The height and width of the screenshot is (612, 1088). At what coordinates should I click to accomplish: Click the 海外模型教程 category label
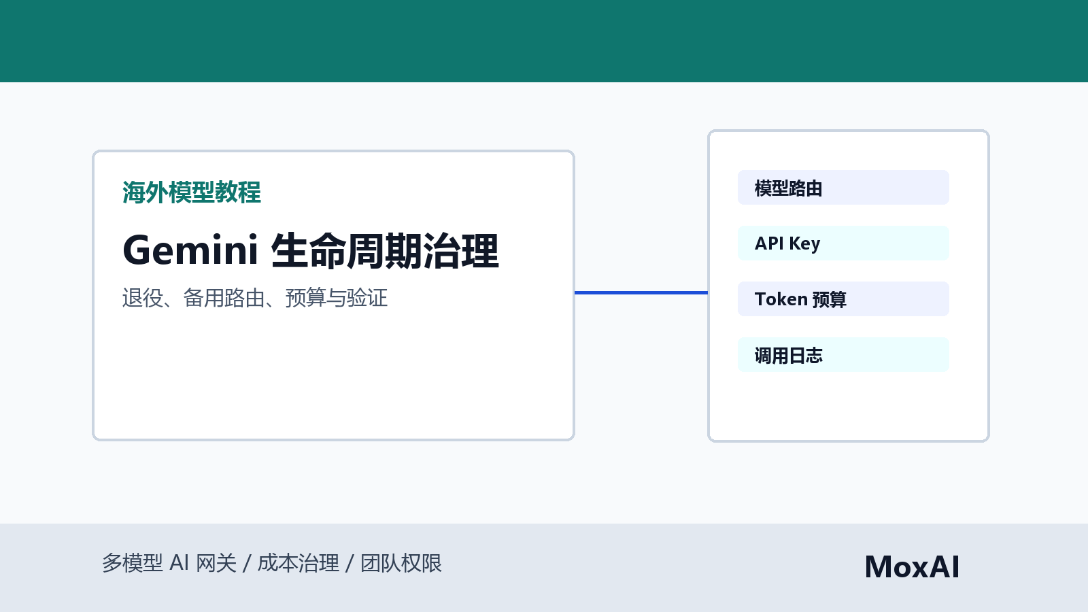point(192,192)
